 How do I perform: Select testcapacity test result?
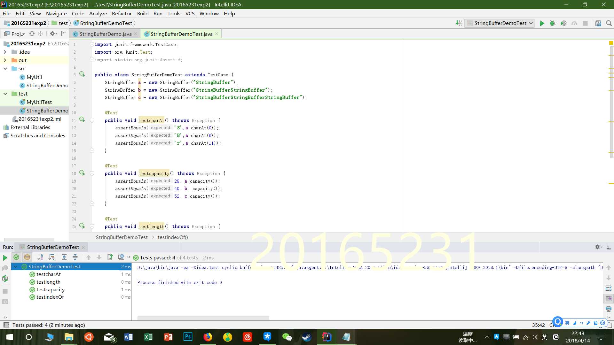click(51, 289)
